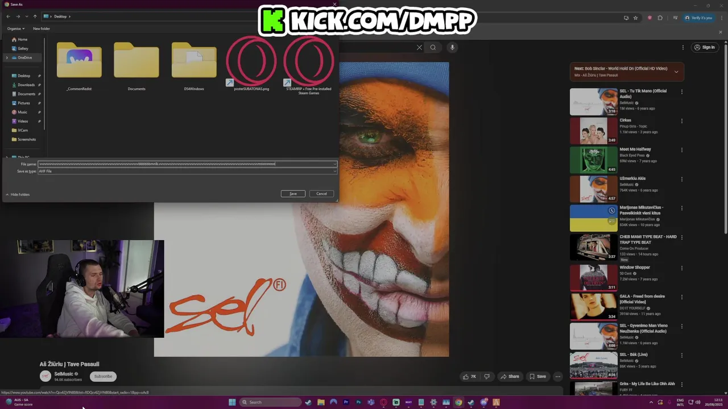Click Desktop in the address path
The height and width of the screenshot is (409, 728).
click(60, 16)
